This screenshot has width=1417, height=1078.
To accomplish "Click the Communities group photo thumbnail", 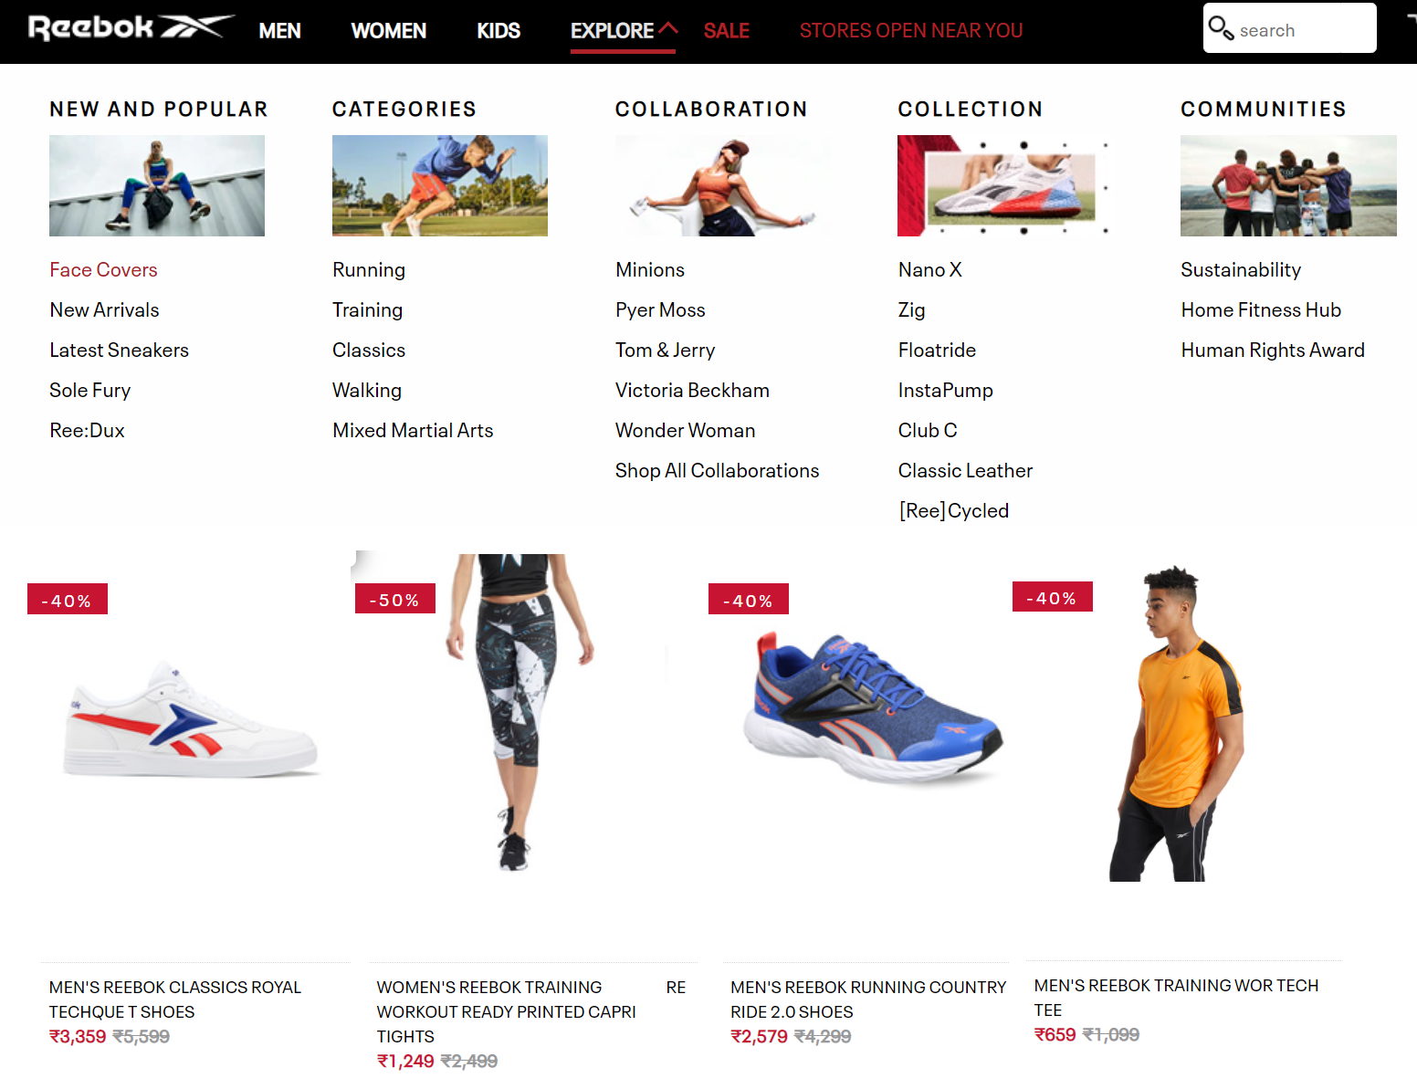I will (1288, 185).
